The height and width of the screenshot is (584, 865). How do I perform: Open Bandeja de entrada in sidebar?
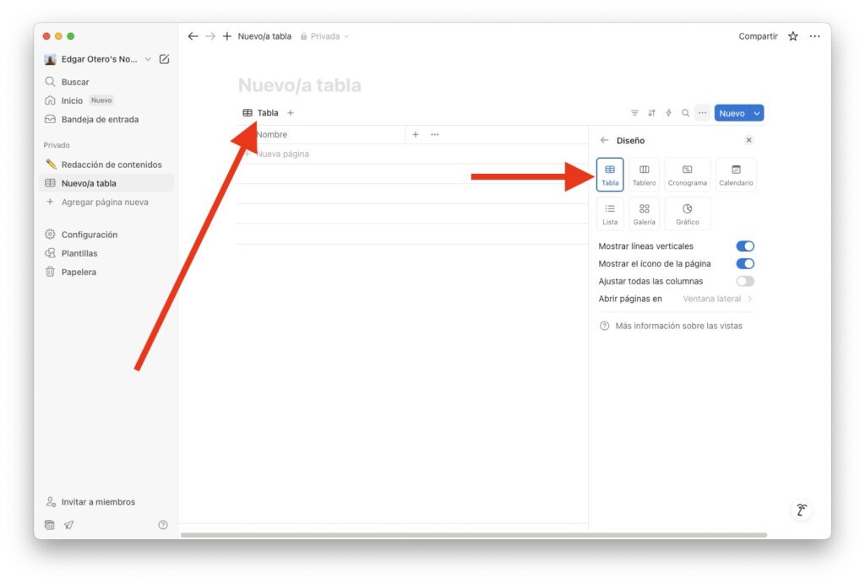pos(100,119)
